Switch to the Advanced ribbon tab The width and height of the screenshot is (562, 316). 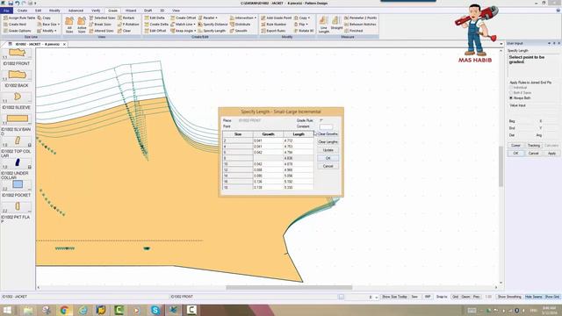point(76,11)
